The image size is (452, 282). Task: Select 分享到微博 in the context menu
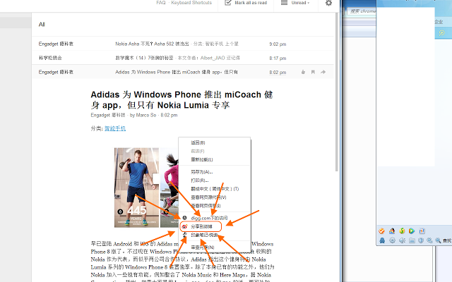pos(205,227)
